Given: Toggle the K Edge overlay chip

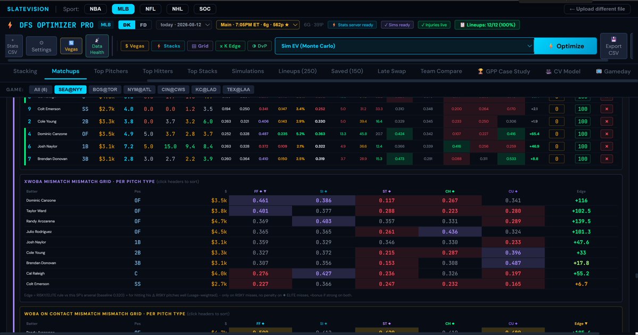Looking at the screenshot, I should [230, 46].
